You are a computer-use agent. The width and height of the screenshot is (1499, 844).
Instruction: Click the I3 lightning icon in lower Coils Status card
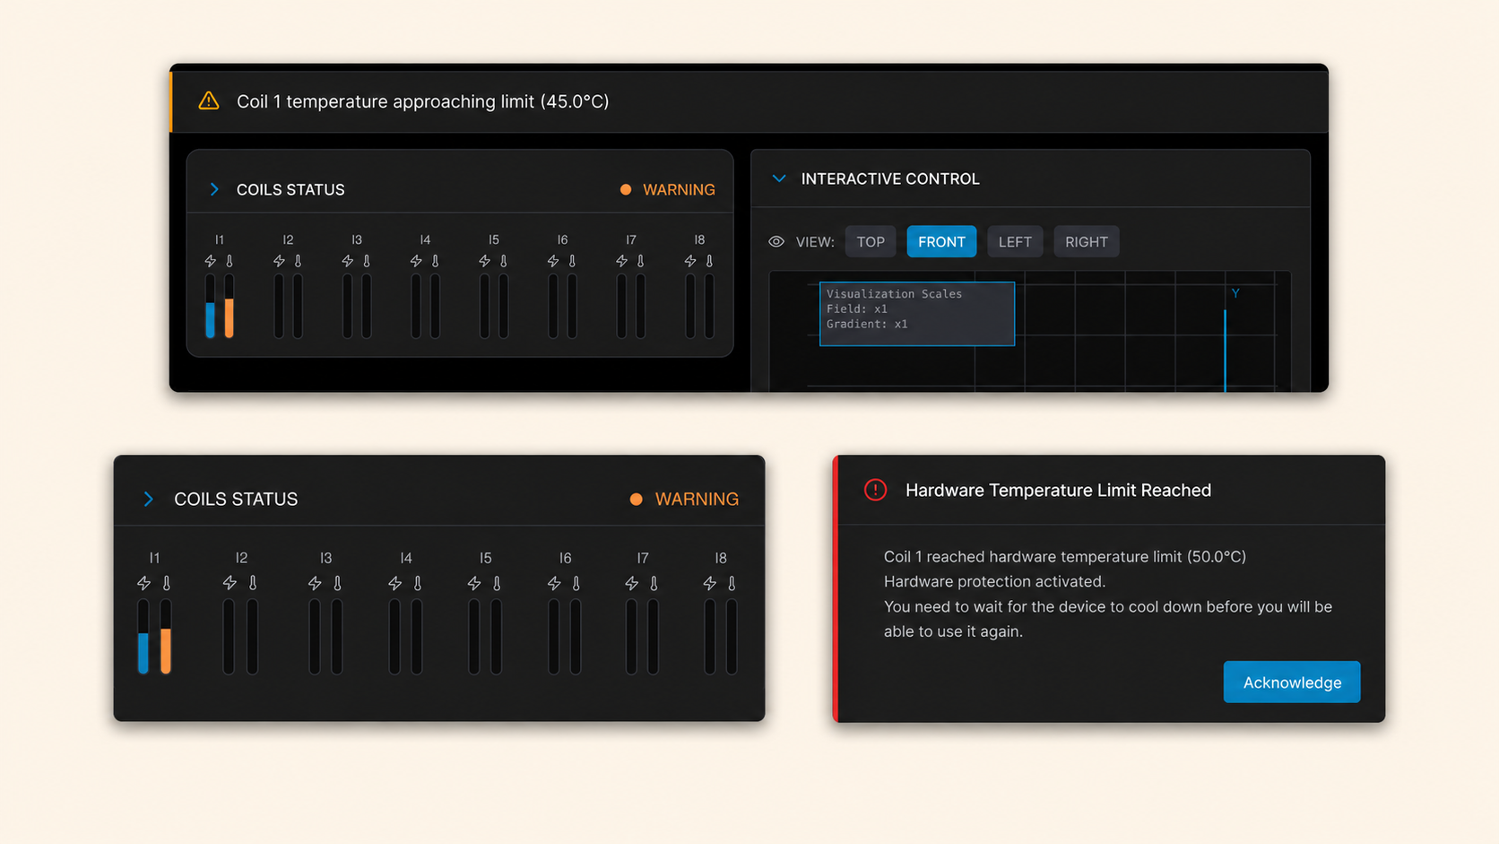(315, 583)
